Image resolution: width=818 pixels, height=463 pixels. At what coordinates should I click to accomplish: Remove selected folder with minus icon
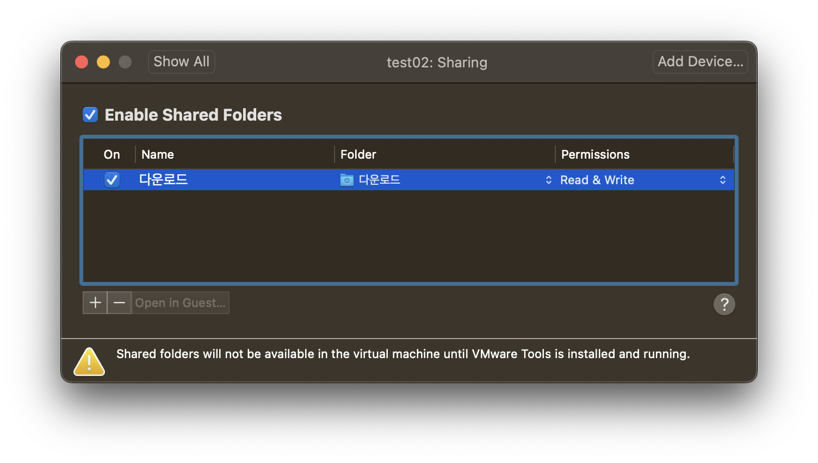pyautogui.click(x=120, y=303)
